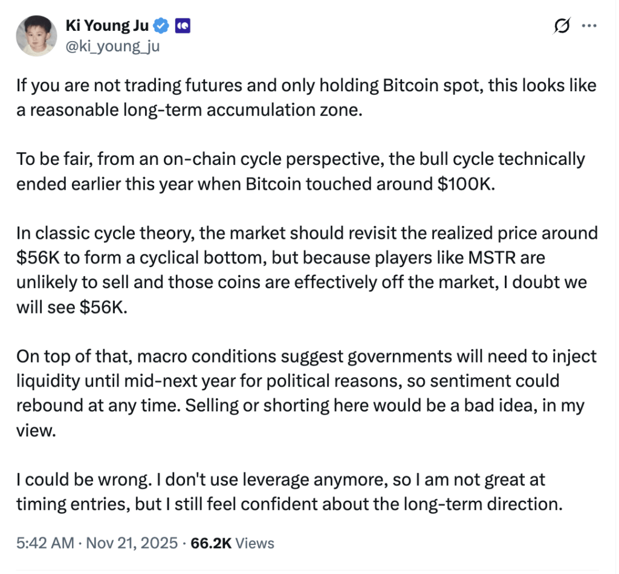
Task: Click the blue verified checkmark badge
Action: (160, 26)
